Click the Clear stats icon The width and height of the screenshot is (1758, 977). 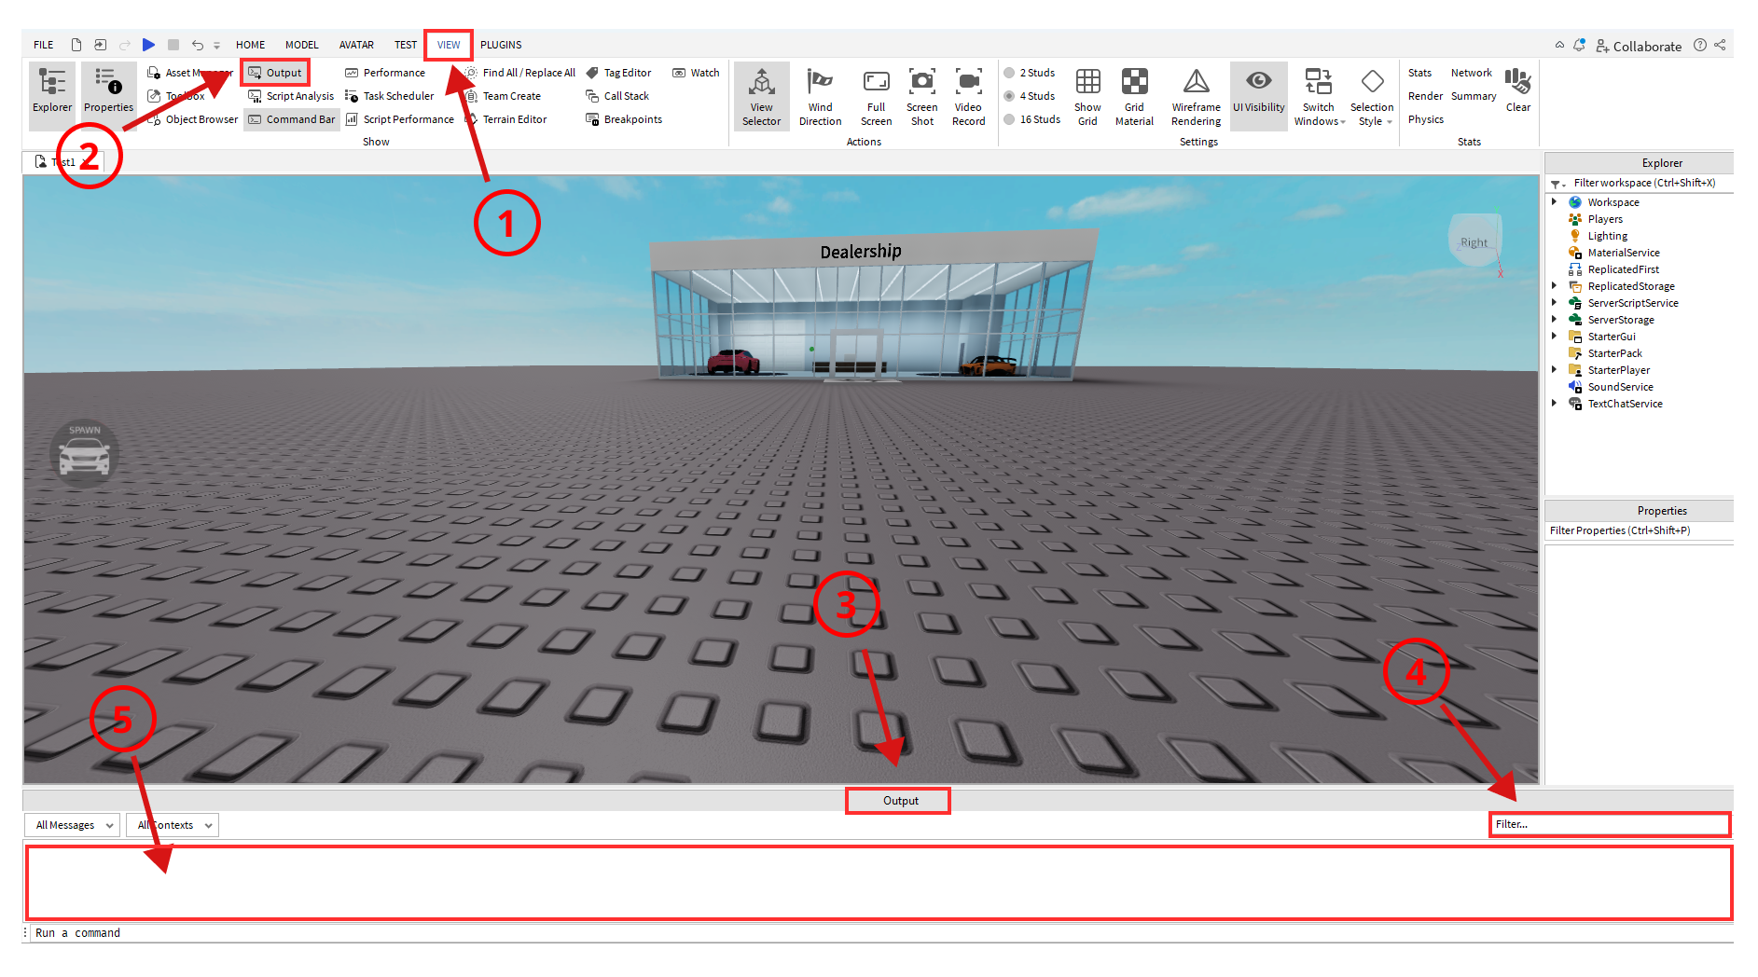pyautogui.click(x=1518, y=90)
